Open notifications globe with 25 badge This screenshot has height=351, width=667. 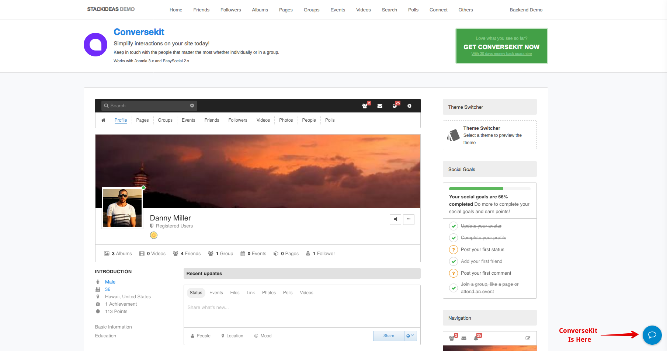click(x=395, y=106)
